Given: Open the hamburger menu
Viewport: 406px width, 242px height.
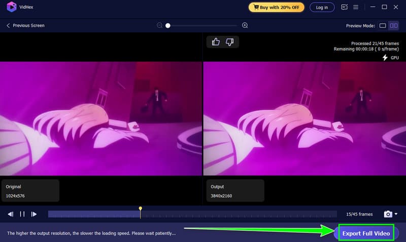Looking at the screenshot, I should click(356, 7).
